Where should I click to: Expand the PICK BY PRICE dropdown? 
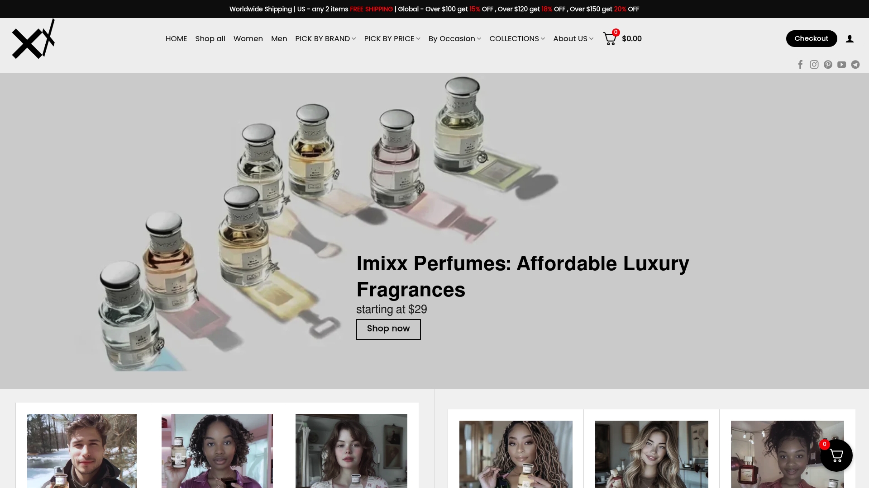click(x=392, y=39)
